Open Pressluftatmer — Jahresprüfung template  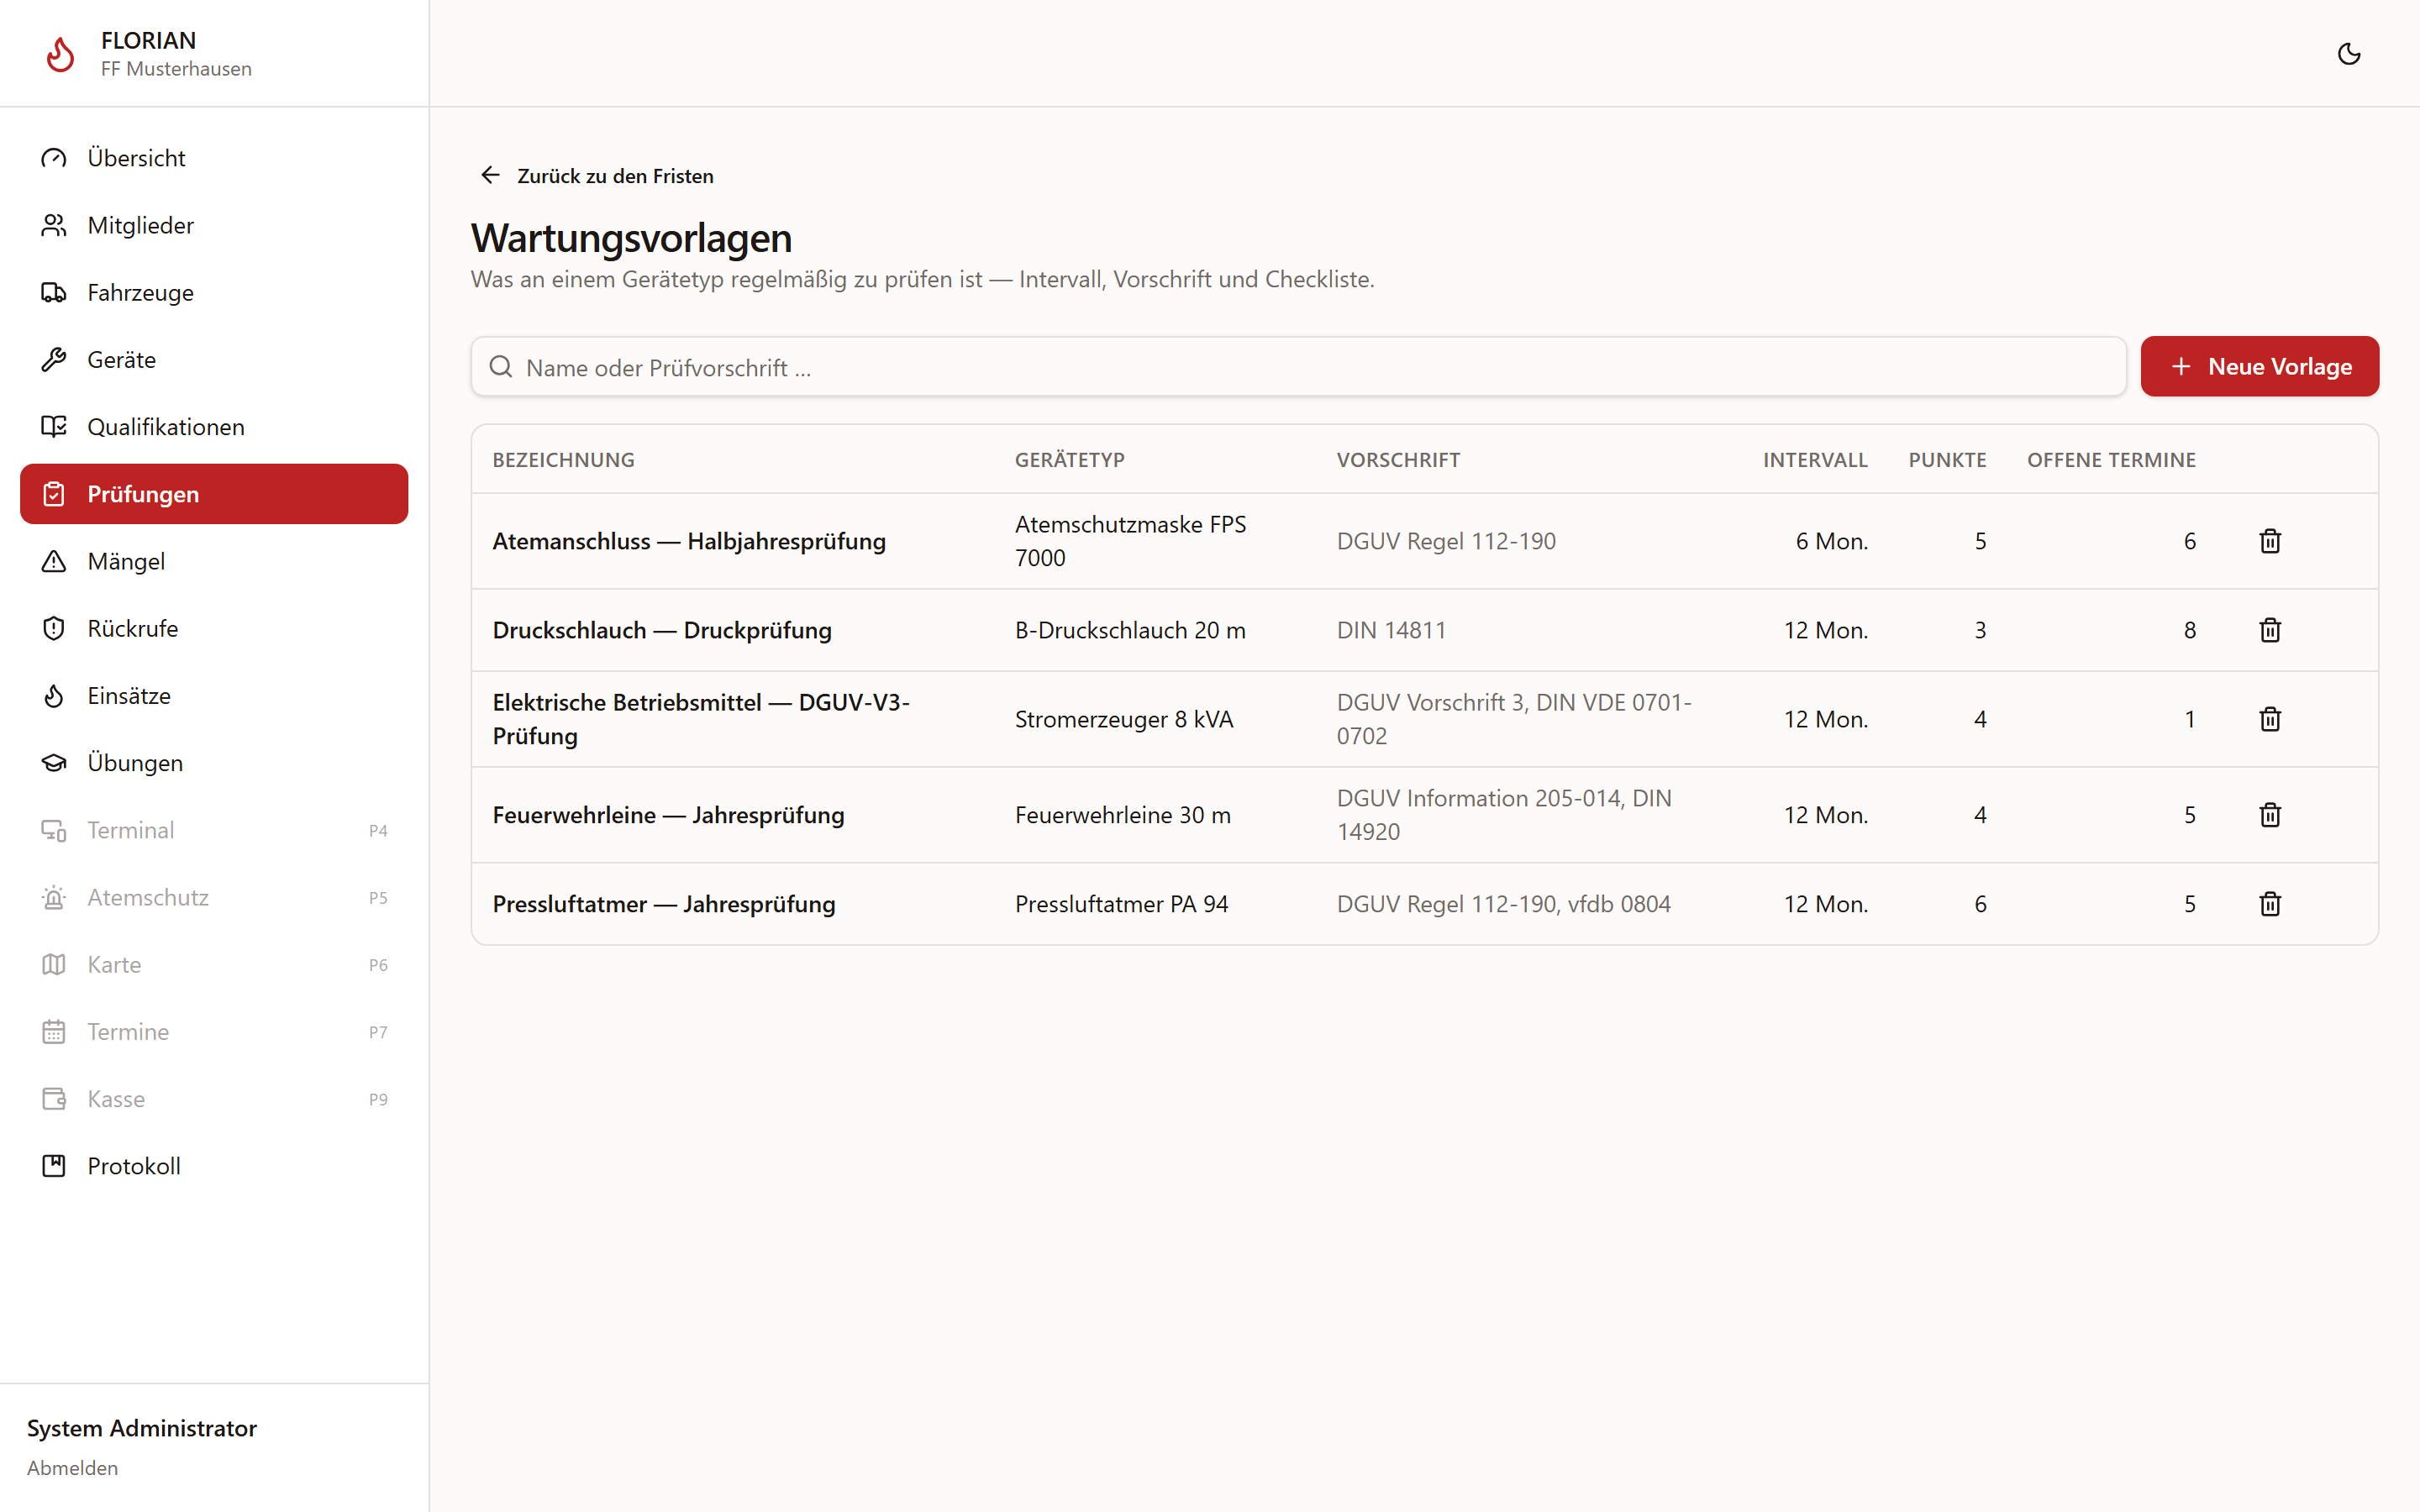pos(664,904)
